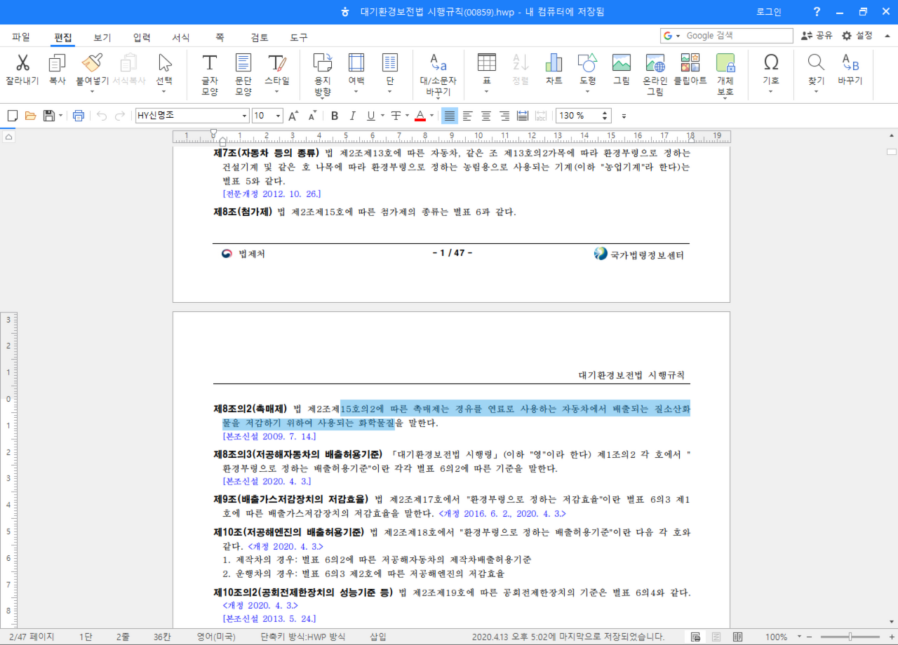Image resolution: width=898 pixels, height=645 pixels.
Task: Click the 잘라내기 (Cut) scissors icon
Action: point(22,63)
